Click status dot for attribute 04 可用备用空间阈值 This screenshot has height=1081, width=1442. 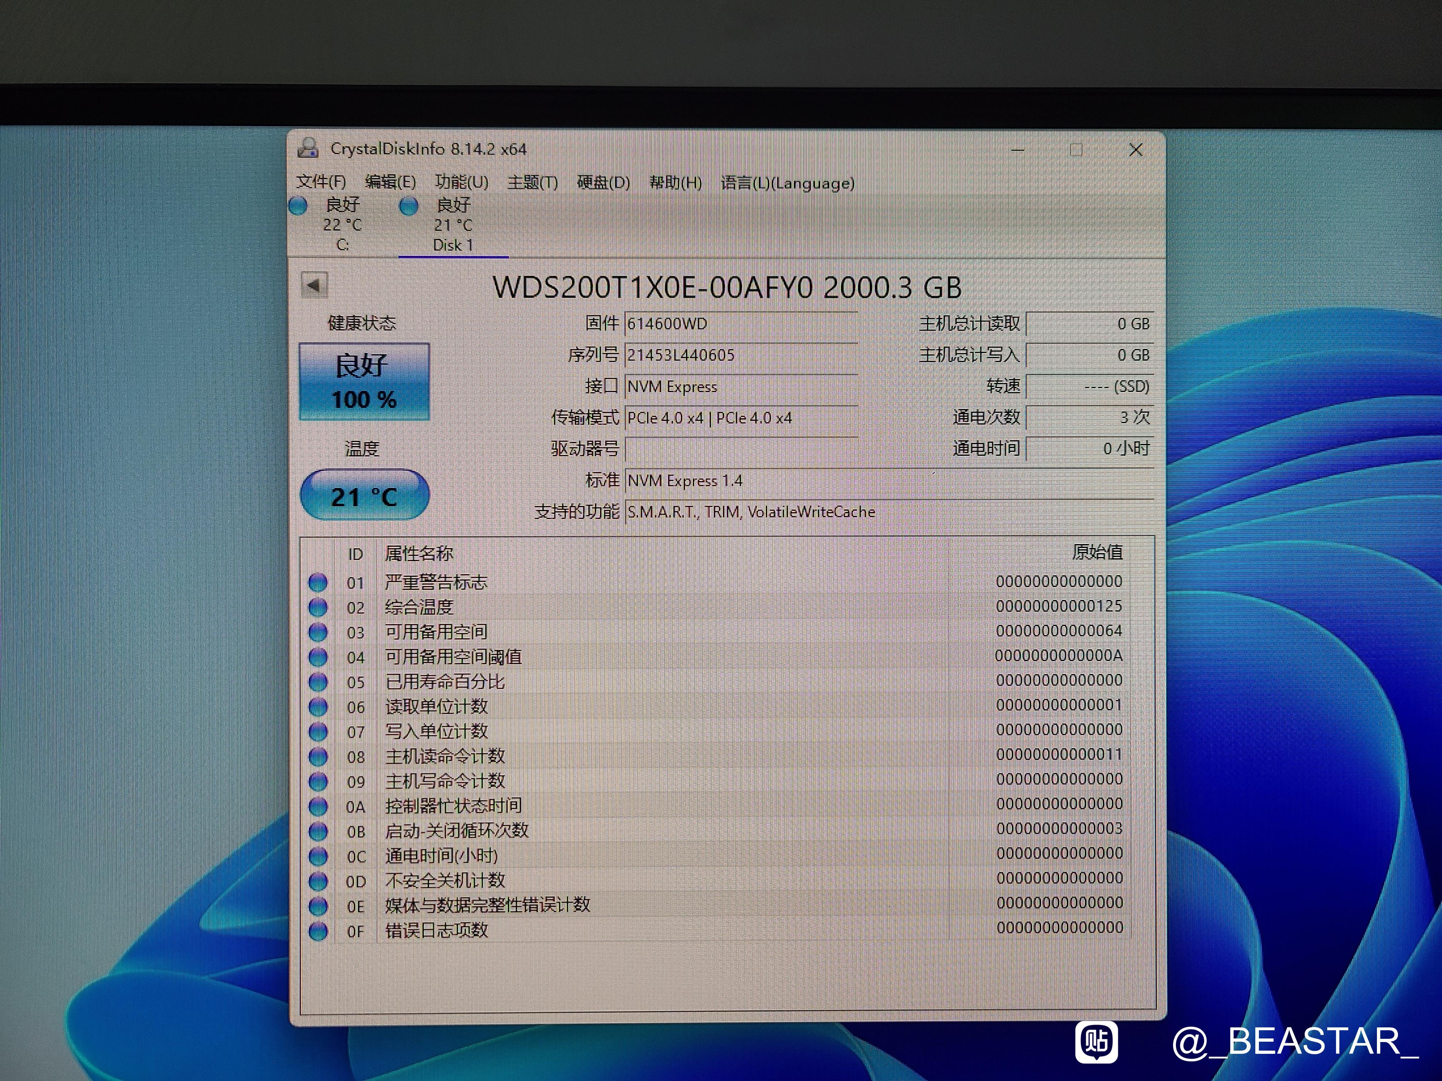318,657
